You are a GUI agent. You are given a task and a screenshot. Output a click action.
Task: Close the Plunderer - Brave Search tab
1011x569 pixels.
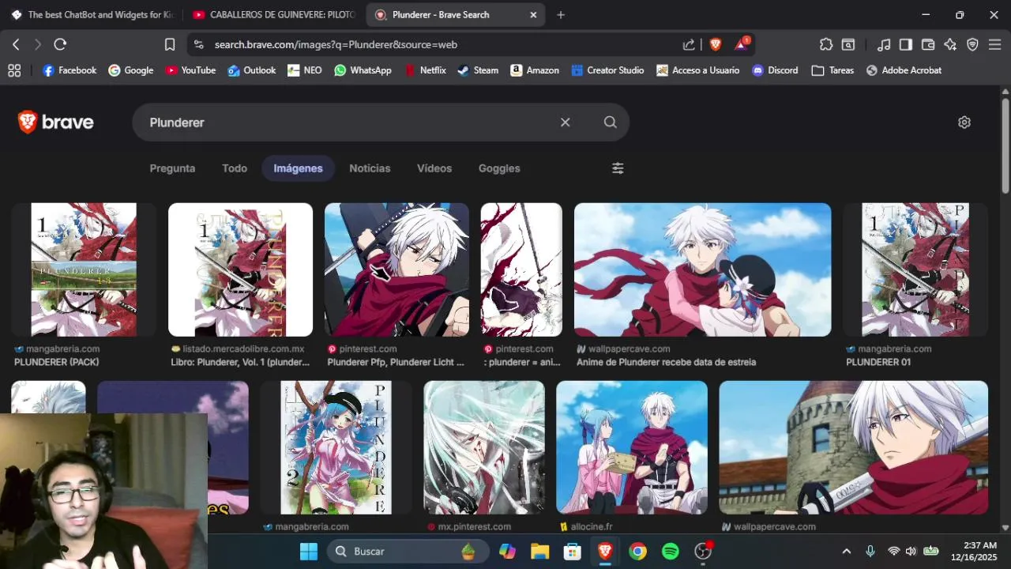[x=533, y=15]
